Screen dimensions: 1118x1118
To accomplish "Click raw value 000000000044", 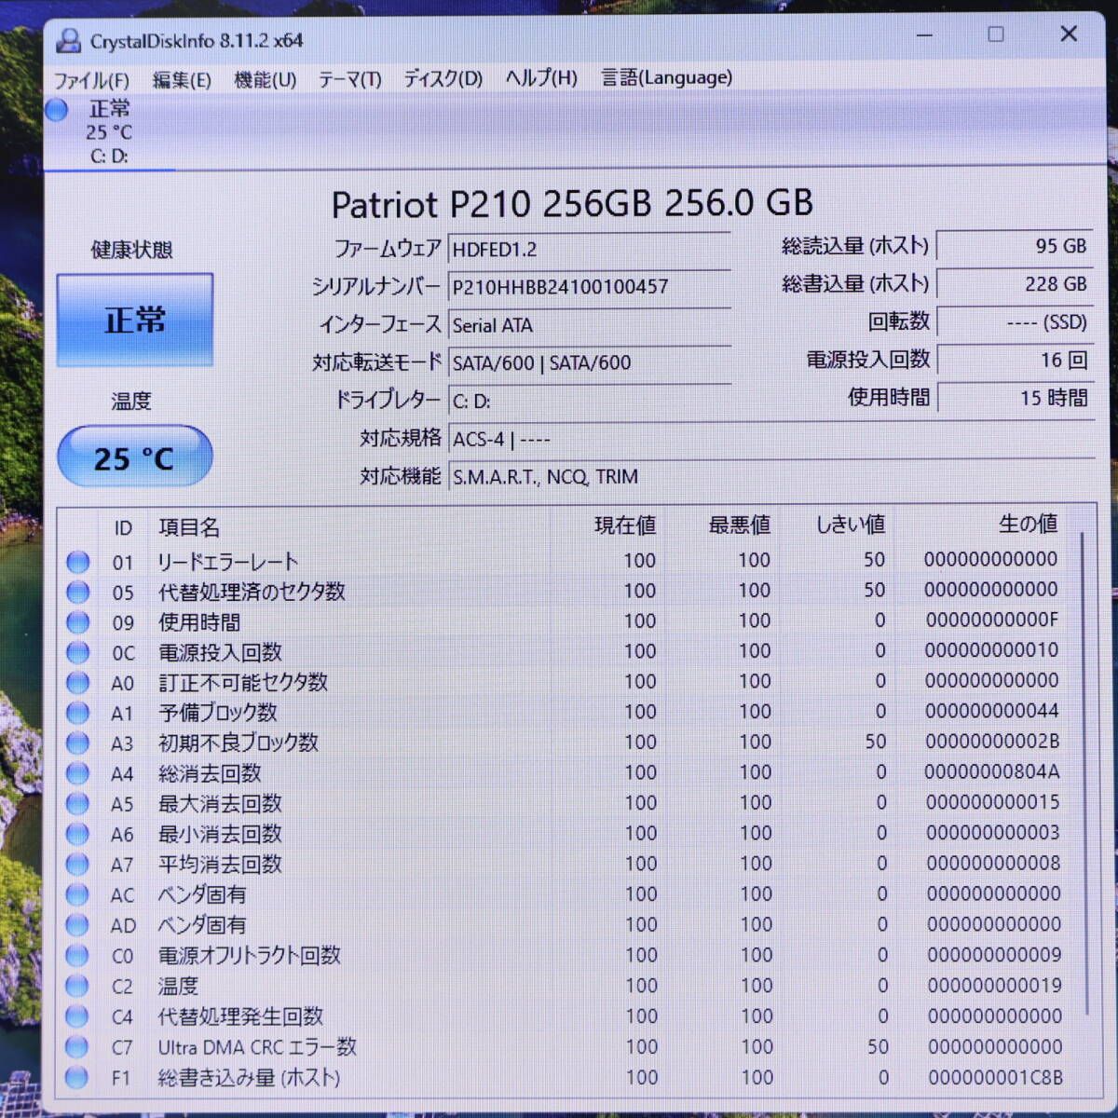I will pos(992,711).
